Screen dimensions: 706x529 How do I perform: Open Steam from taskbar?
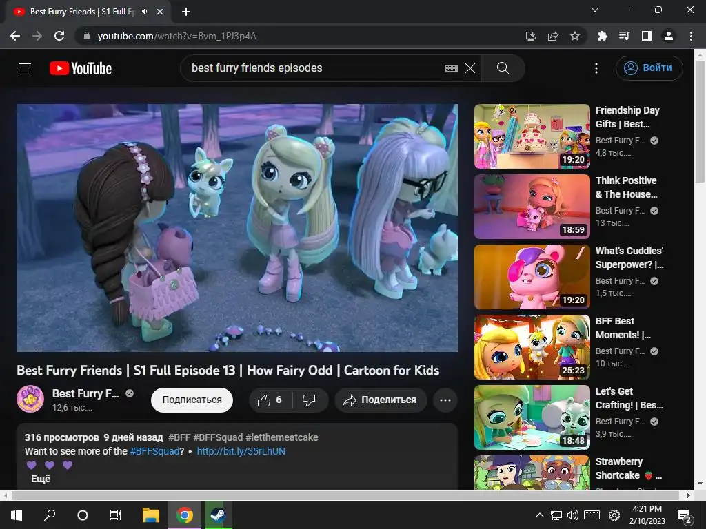(219, 515)
